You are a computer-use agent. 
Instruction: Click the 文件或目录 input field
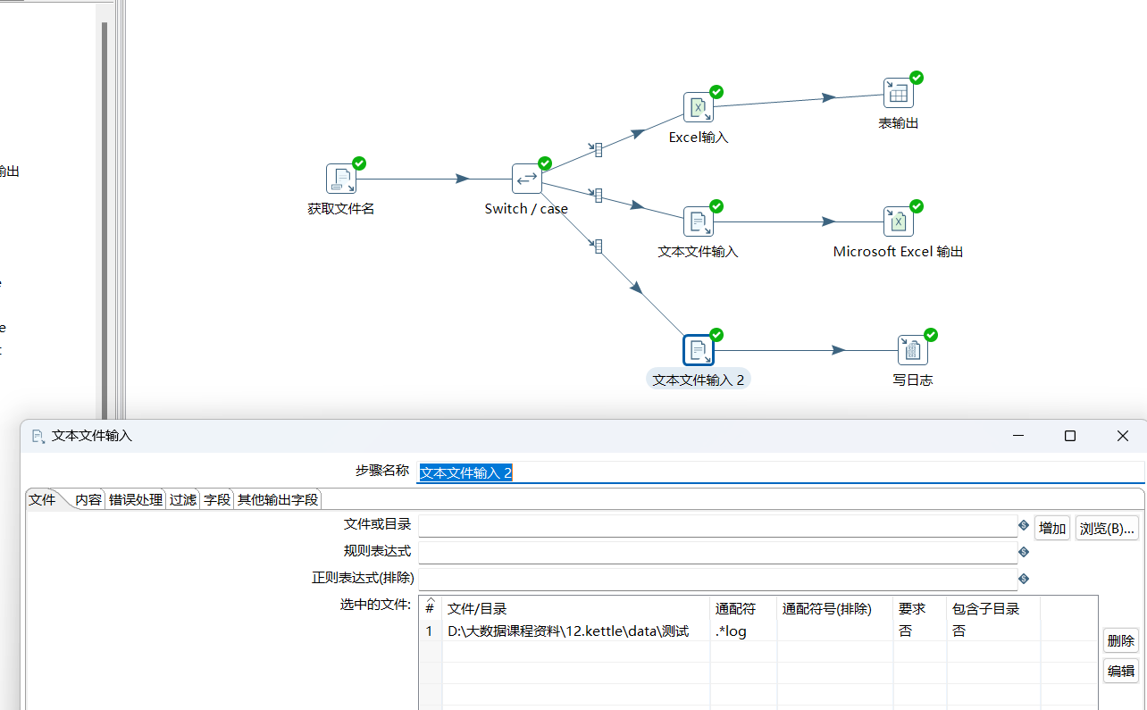click(717, 526)
